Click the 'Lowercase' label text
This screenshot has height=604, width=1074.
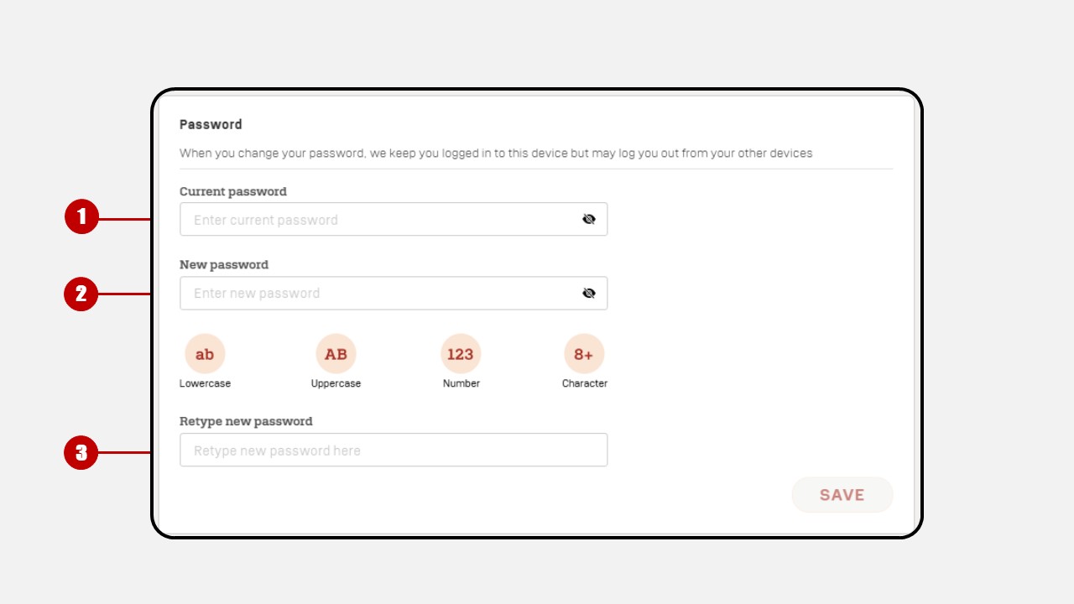pyautogui.click(x=205, y=383)
